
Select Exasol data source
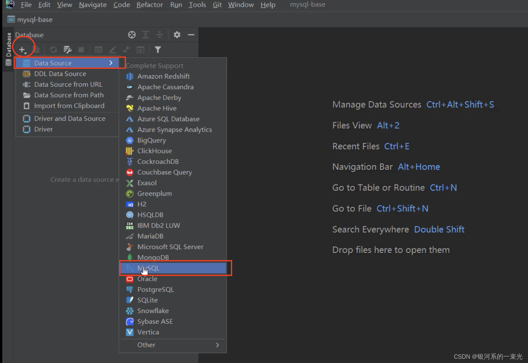[173, 183]
